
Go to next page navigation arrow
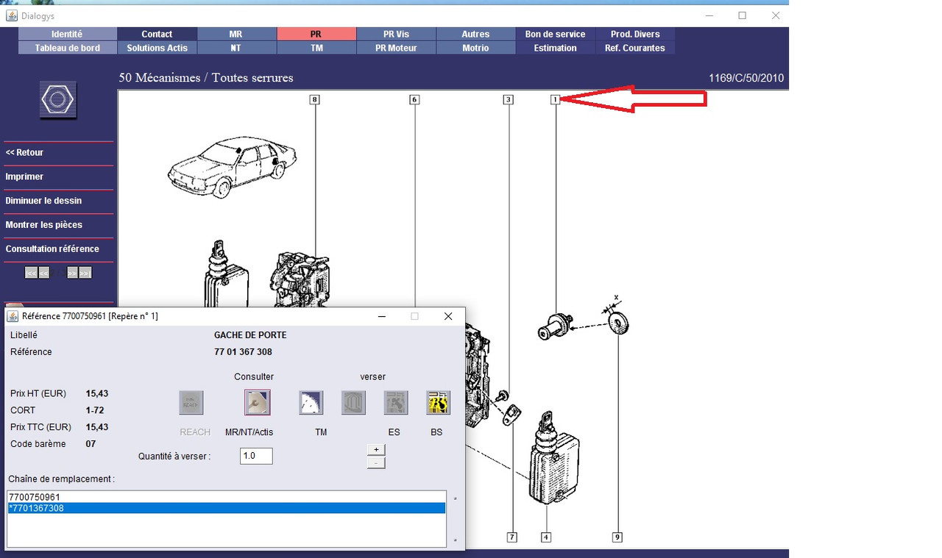tap(72, 273)
